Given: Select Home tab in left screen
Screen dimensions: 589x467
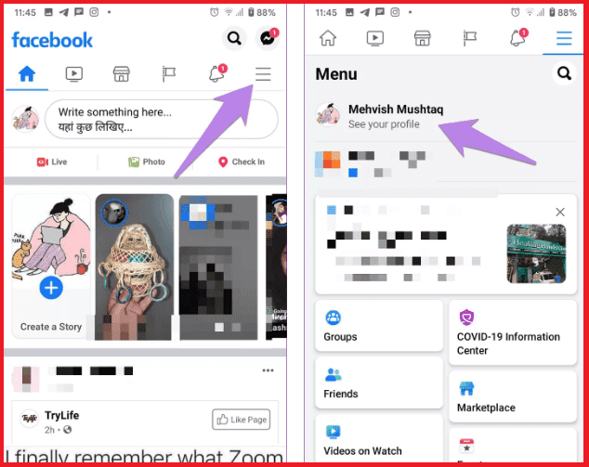Looking at the screenshot, I should [27, 73].
